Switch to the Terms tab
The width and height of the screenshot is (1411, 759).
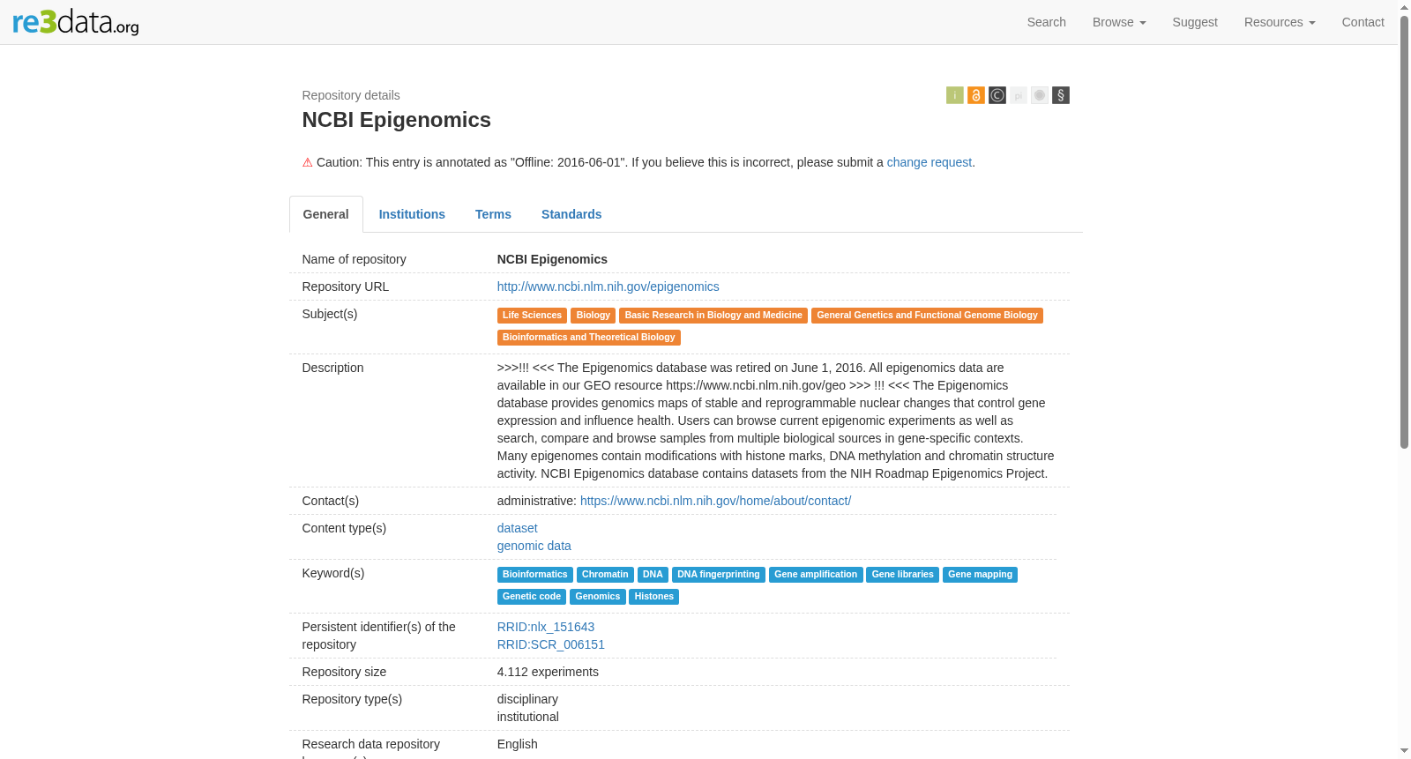pos(493,214)
